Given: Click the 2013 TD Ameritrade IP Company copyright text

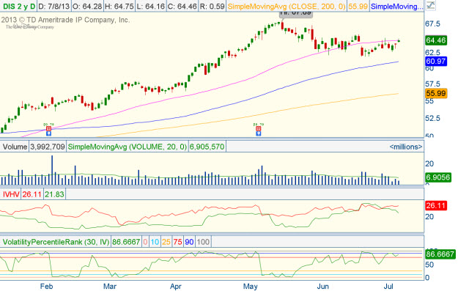Looking at the screenshot, I should 65,20.
